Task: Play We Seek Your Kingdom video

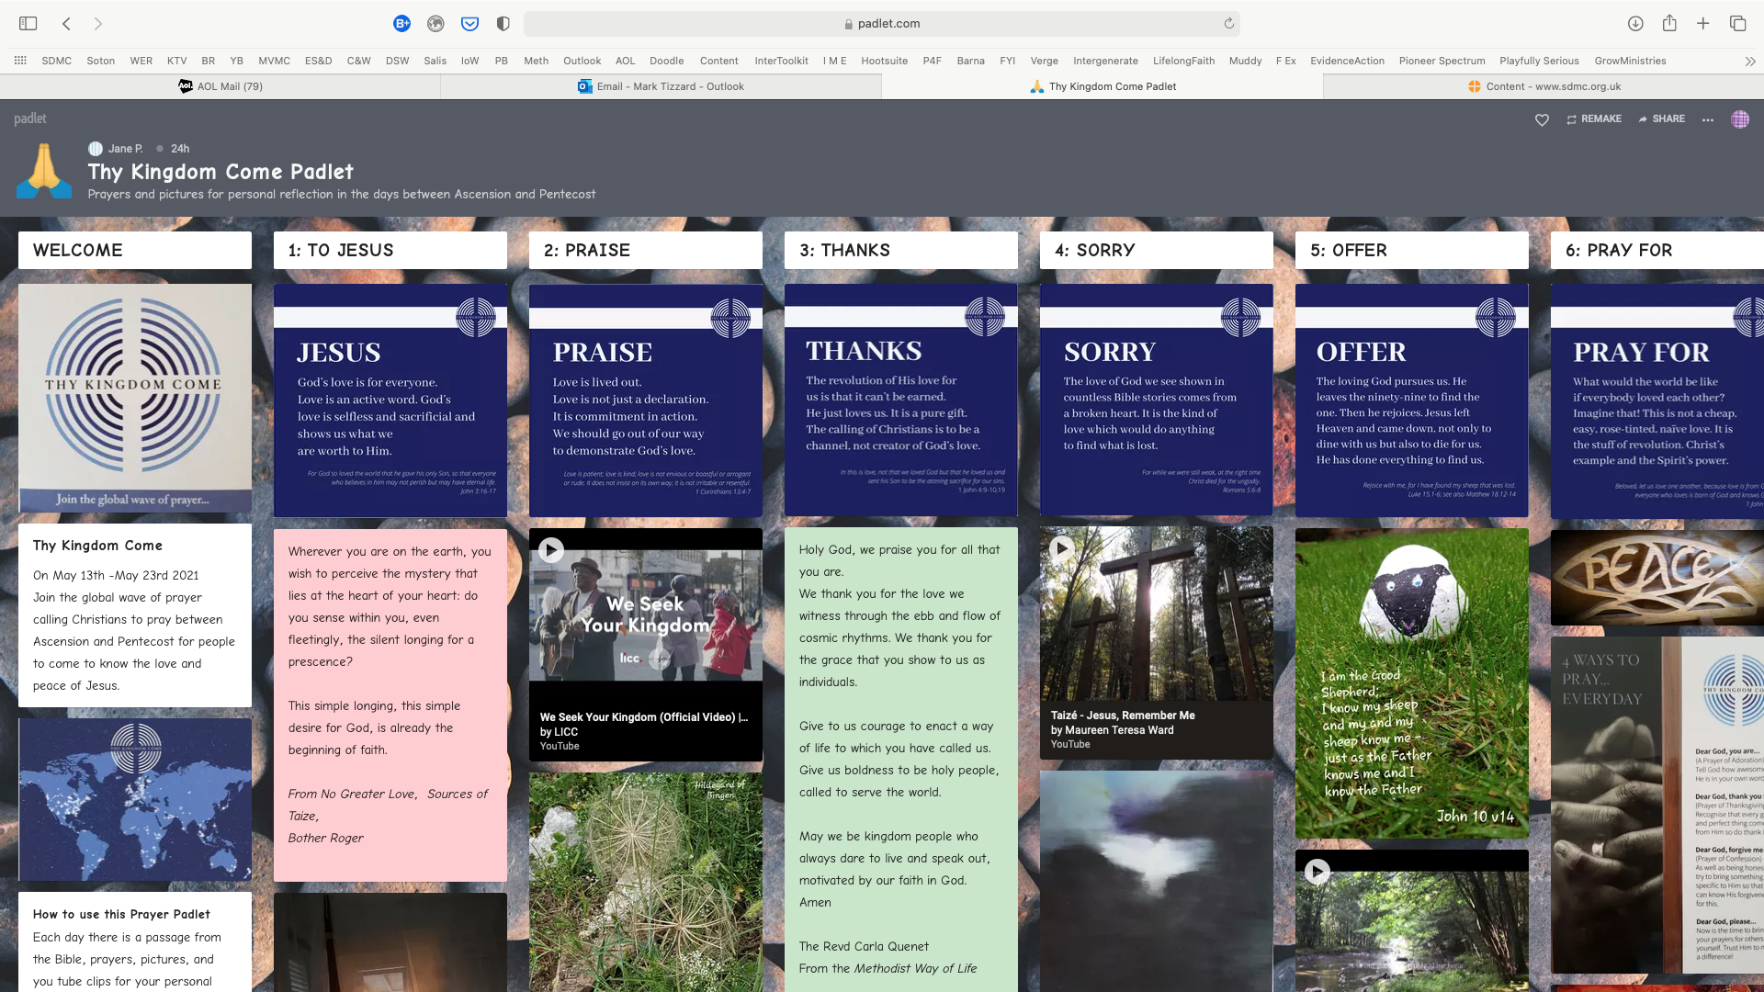Action: click(551, 550)
